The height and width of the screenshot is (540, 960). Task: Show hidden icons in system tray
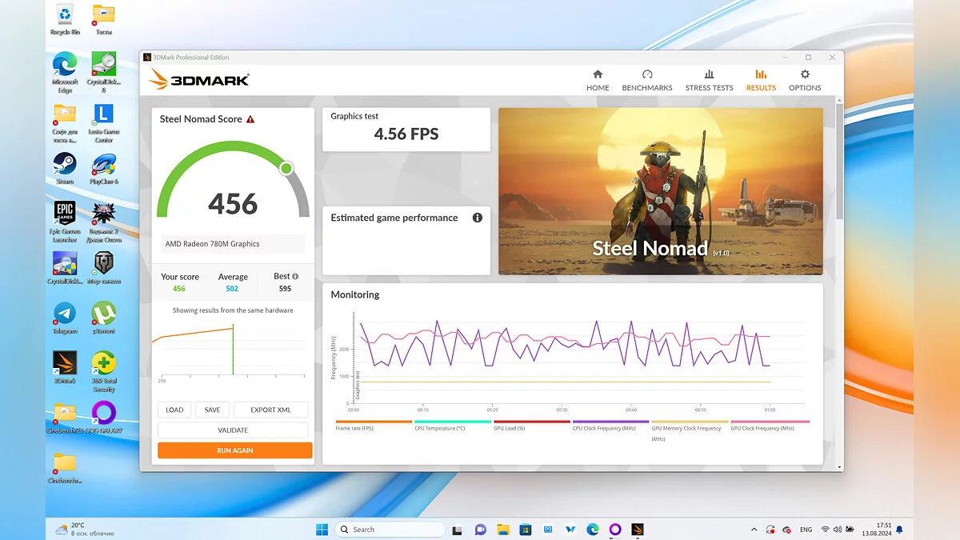(754, 530)
